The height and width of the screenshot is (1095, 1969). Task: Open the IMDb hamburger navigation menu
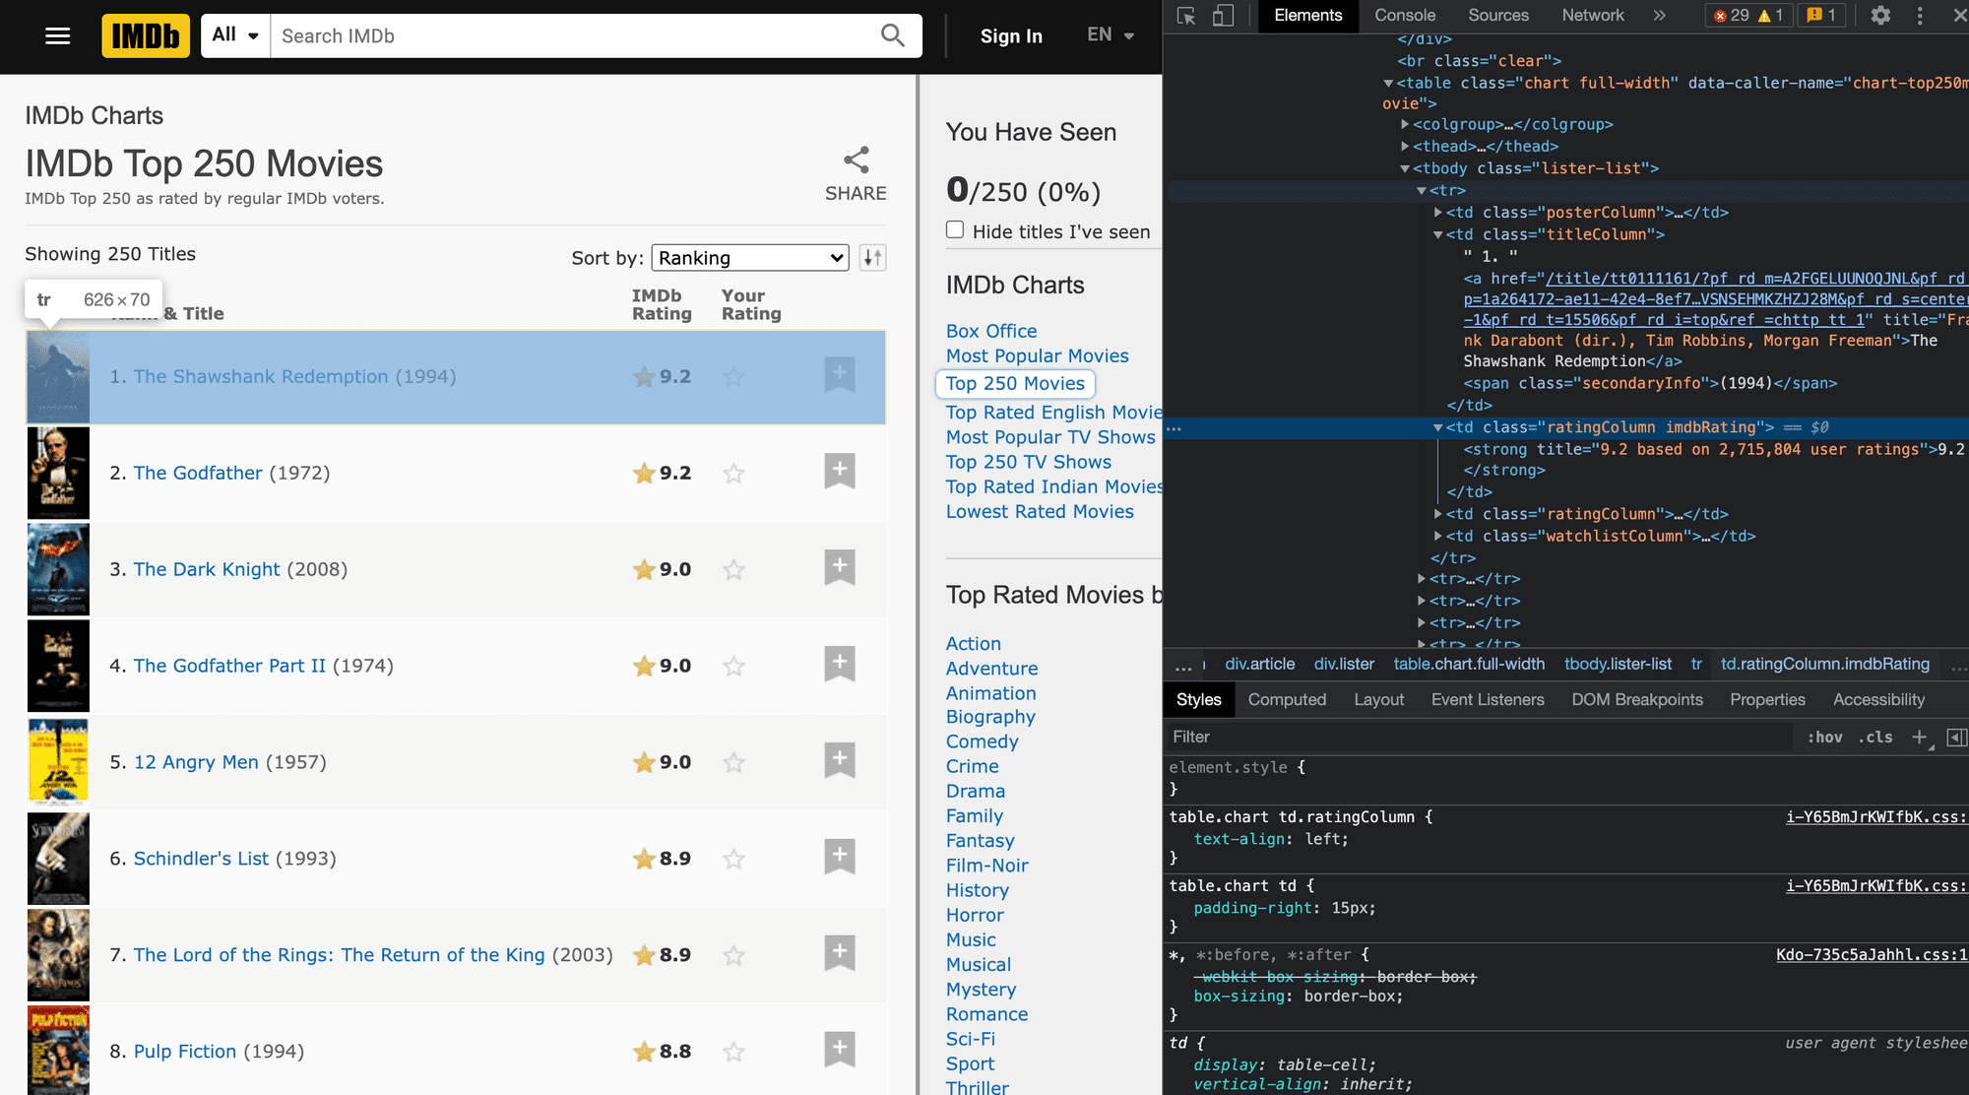coord(57,35)
